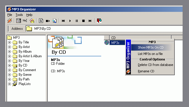Select By Comment in the tree
This screenshot has width=189, height=107.
pos(27,70)
